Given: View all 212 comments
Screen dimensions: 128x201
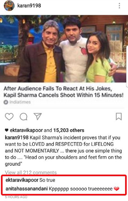Looking at the screenshot, I should click(31, 172).
